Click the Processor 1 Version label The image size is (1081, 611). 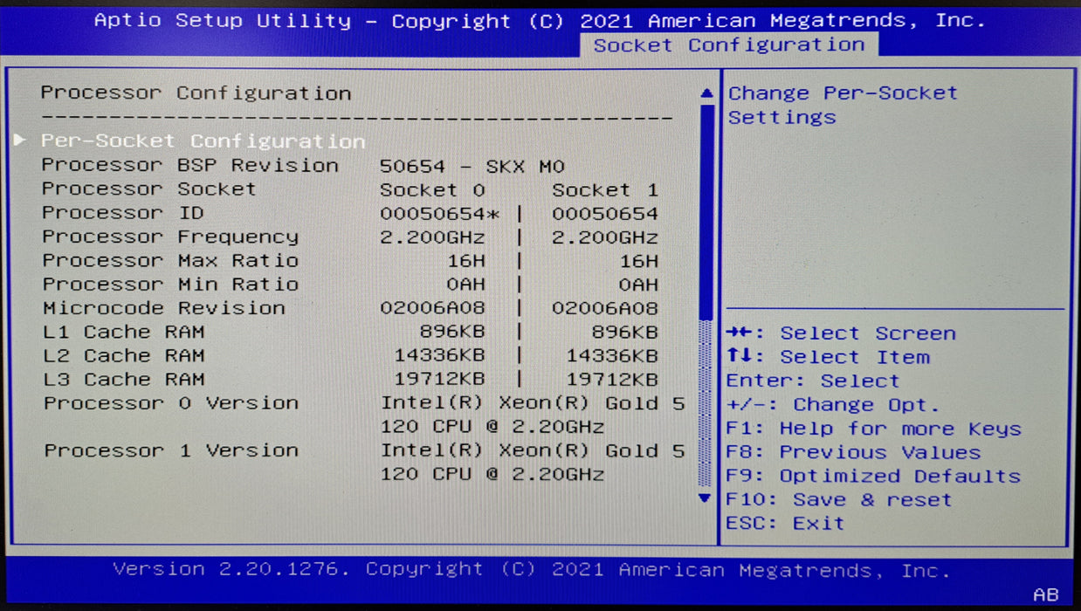pos(171,450)
